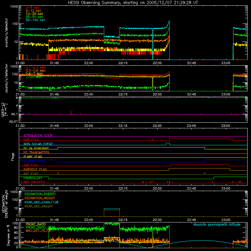251x251 pixels.
Task: Click counts/s/detector axis title of top plot
Action: click(x=6, y=33)
